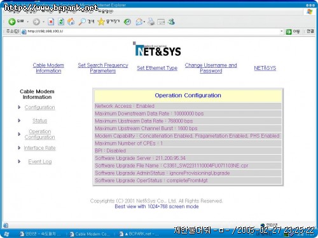Switch to Cable Modem Co... taskbar window

[90, 234]
